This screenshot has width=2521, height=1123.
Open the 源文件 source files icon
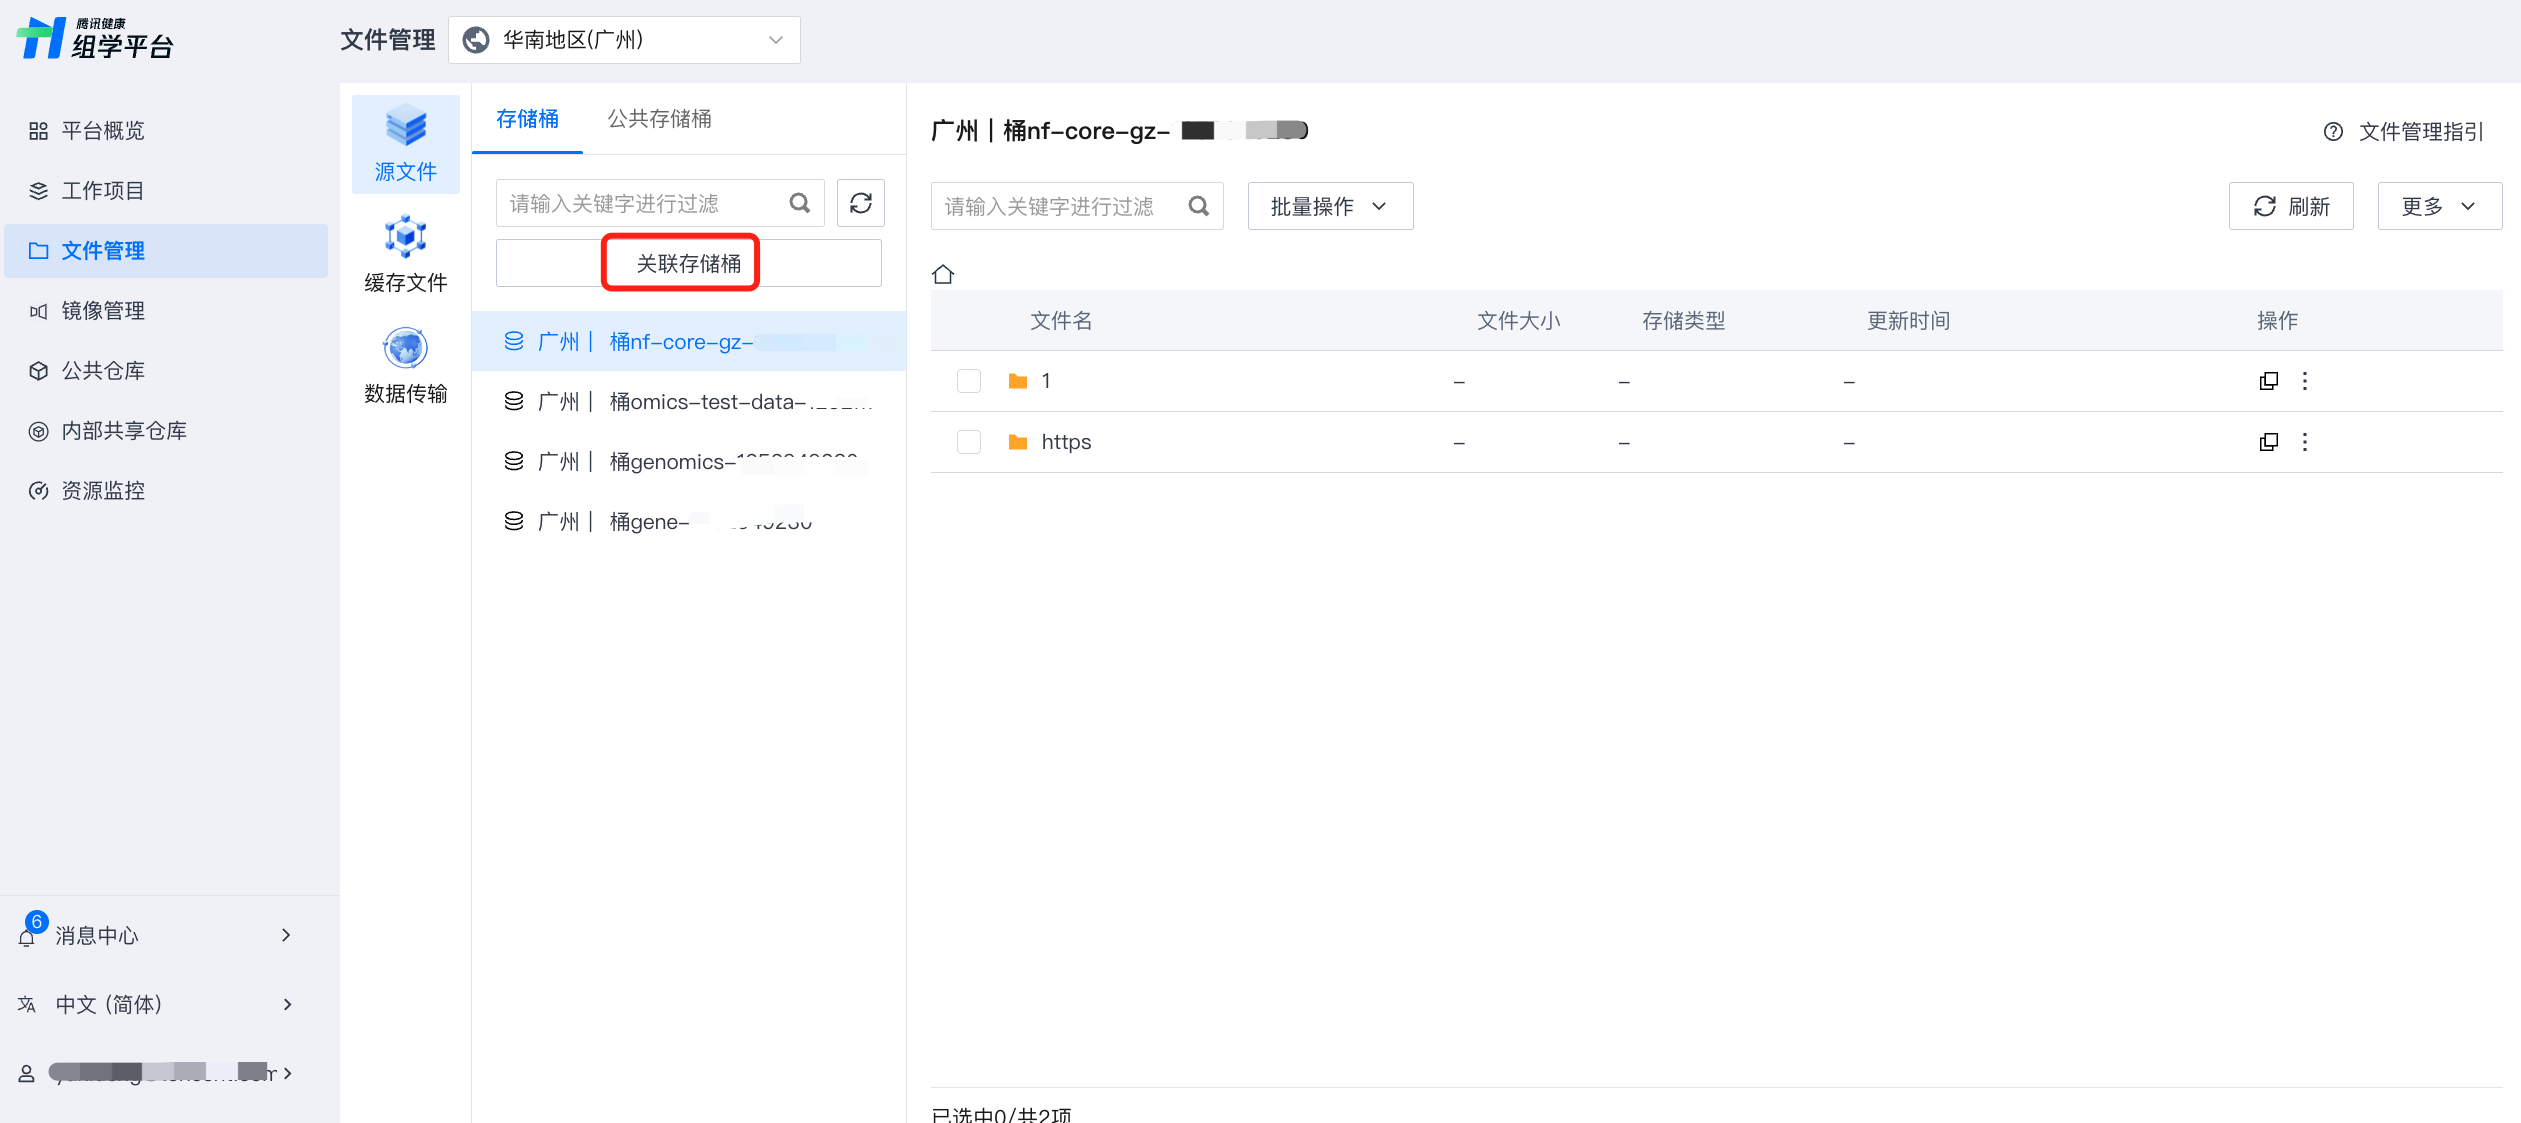coord(405,143)
